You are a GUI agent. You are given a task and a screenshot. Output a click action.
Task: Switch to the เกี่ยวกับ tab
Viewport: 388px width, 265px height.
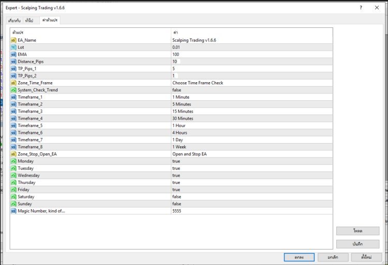[14, 20]
